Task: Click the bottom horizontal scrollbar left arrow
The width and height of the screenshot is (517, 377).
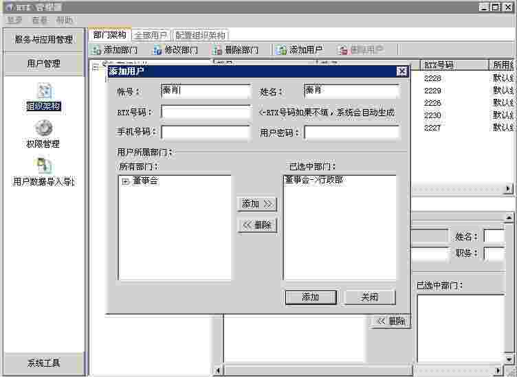Action: click(x=218, y=371)
